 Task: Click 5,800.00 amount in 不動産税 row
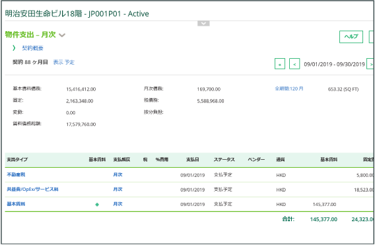tap(365, 175)
